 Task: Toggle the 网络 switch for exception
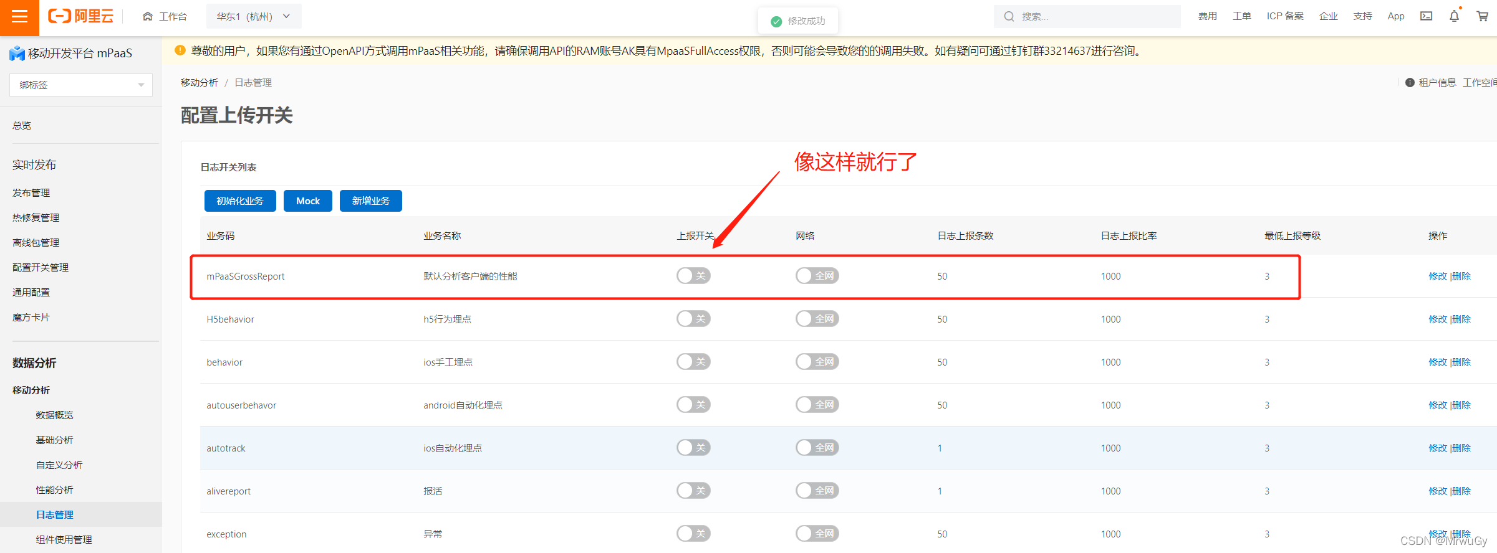pyautogui.click(x=817, y=534)
